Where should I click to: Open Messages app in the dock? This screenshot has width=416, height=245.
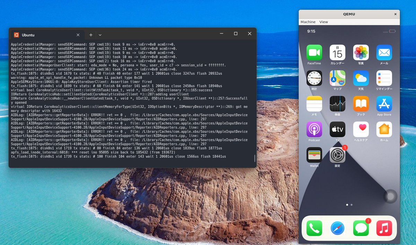click(x=361, y=228)
